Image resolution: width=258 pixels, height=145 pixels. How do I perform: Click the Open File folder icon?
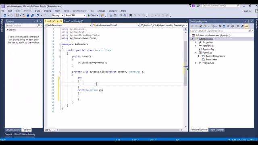tap(24, 15)
